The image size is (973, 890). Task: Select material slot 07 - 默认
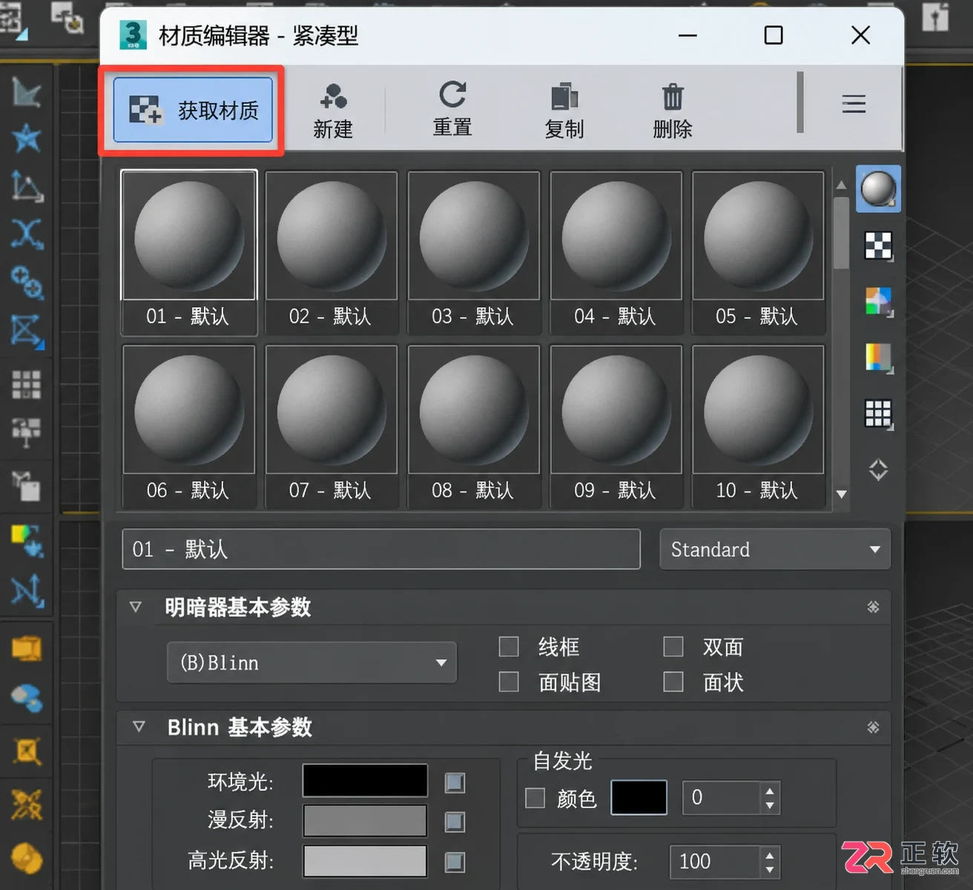(x=331, y=426)
